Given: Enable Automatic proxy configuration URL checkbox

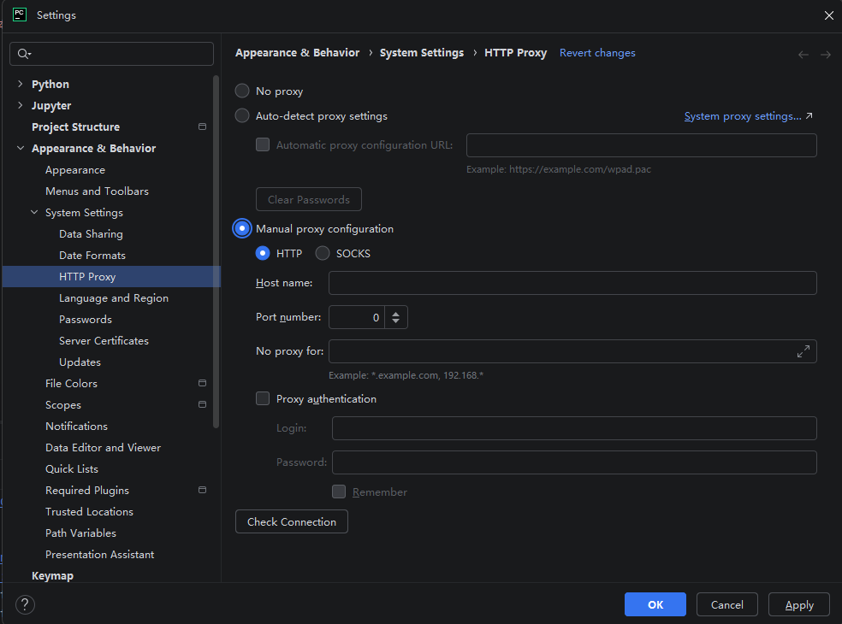Looking at the screenshot, I should [263, 144].
